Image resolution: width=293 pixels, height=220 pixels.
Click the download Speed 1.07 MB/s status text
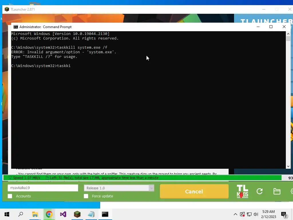pos(27,178)
